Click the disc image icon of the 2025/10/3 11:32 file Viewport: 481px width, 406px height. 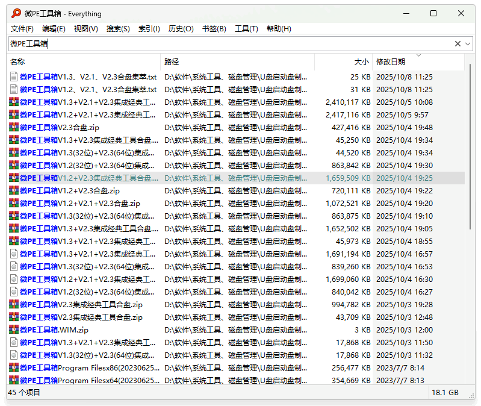pos(14,355)
